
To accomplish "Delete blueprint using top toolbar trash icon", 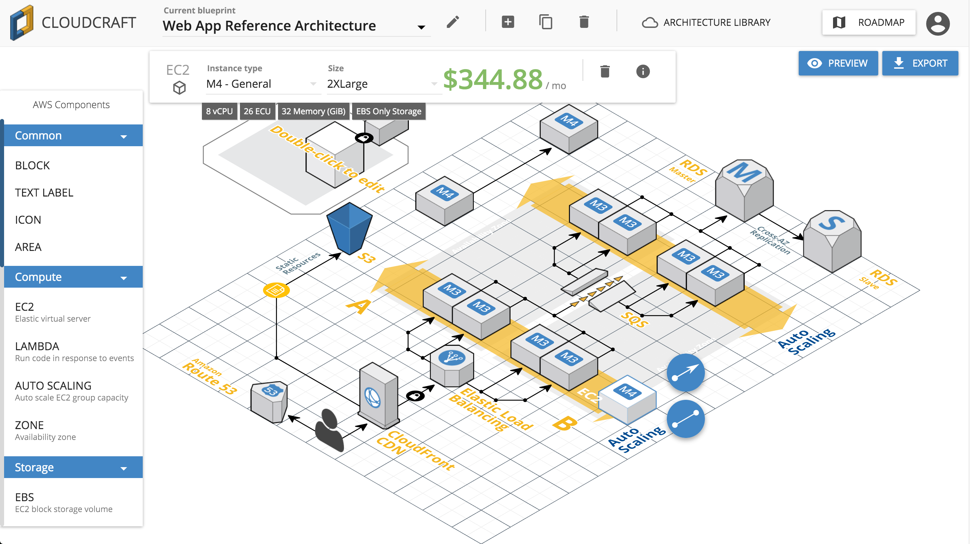I will [584, 22].
